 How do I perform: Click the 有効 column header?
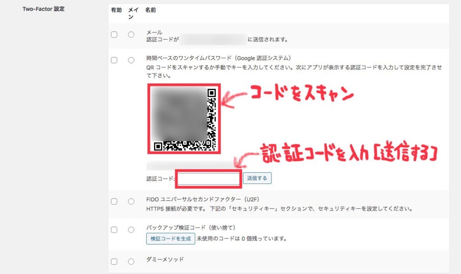tap(116, 10)
